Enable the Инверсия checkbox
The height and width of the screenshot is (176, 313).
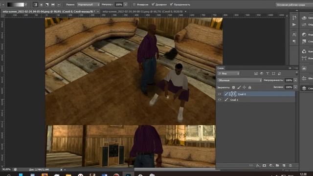(x=134, y=4)
